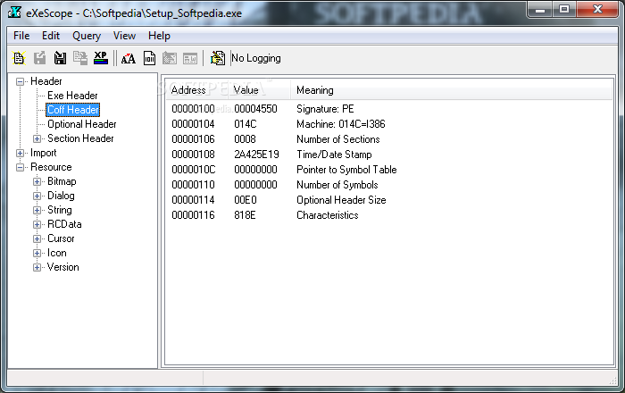Select the Version tree item
Screen dimensions: 625x393
(x=63, y=267)
